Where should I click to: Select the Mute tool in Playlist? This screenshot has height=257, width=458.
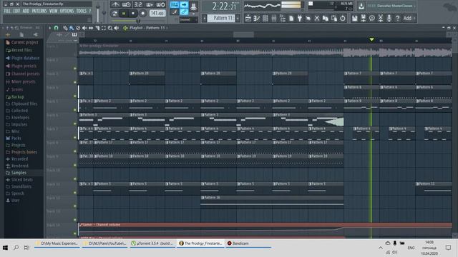[x=84, y=28]
